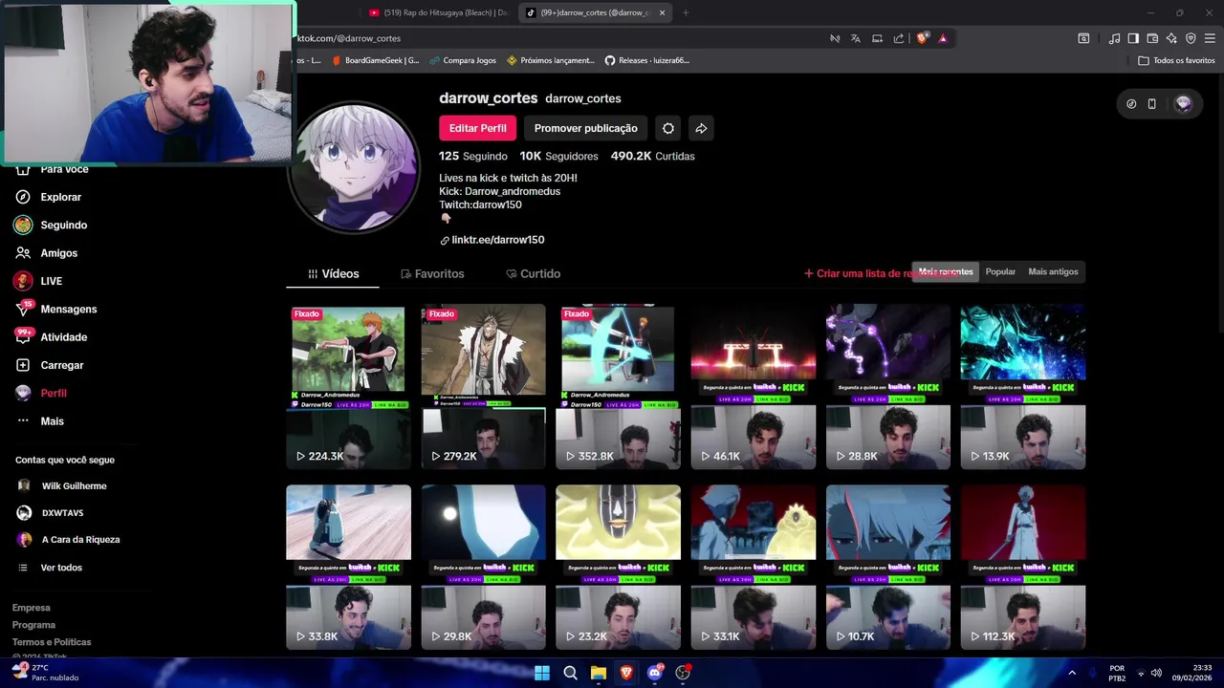This screenshot has width=1224, height=688.
Task: Select Popular sort option
Action: click(x=1000, y=272)
